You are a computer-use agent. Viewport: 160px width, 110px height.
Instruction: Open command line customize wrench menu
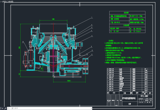pyautogui.click(x=5, y=108)
